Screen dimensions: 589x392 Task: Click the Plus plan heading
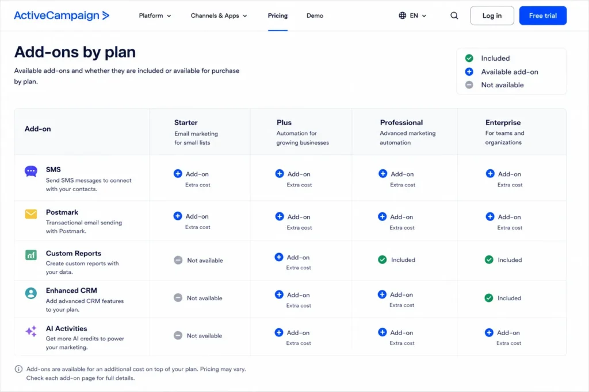[284, 123]
